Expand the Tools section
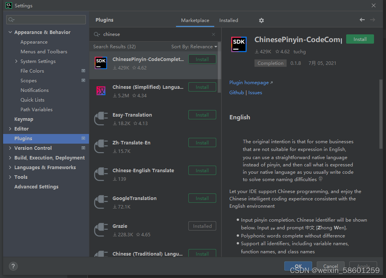386x278 pixels. tap(10, 177)
